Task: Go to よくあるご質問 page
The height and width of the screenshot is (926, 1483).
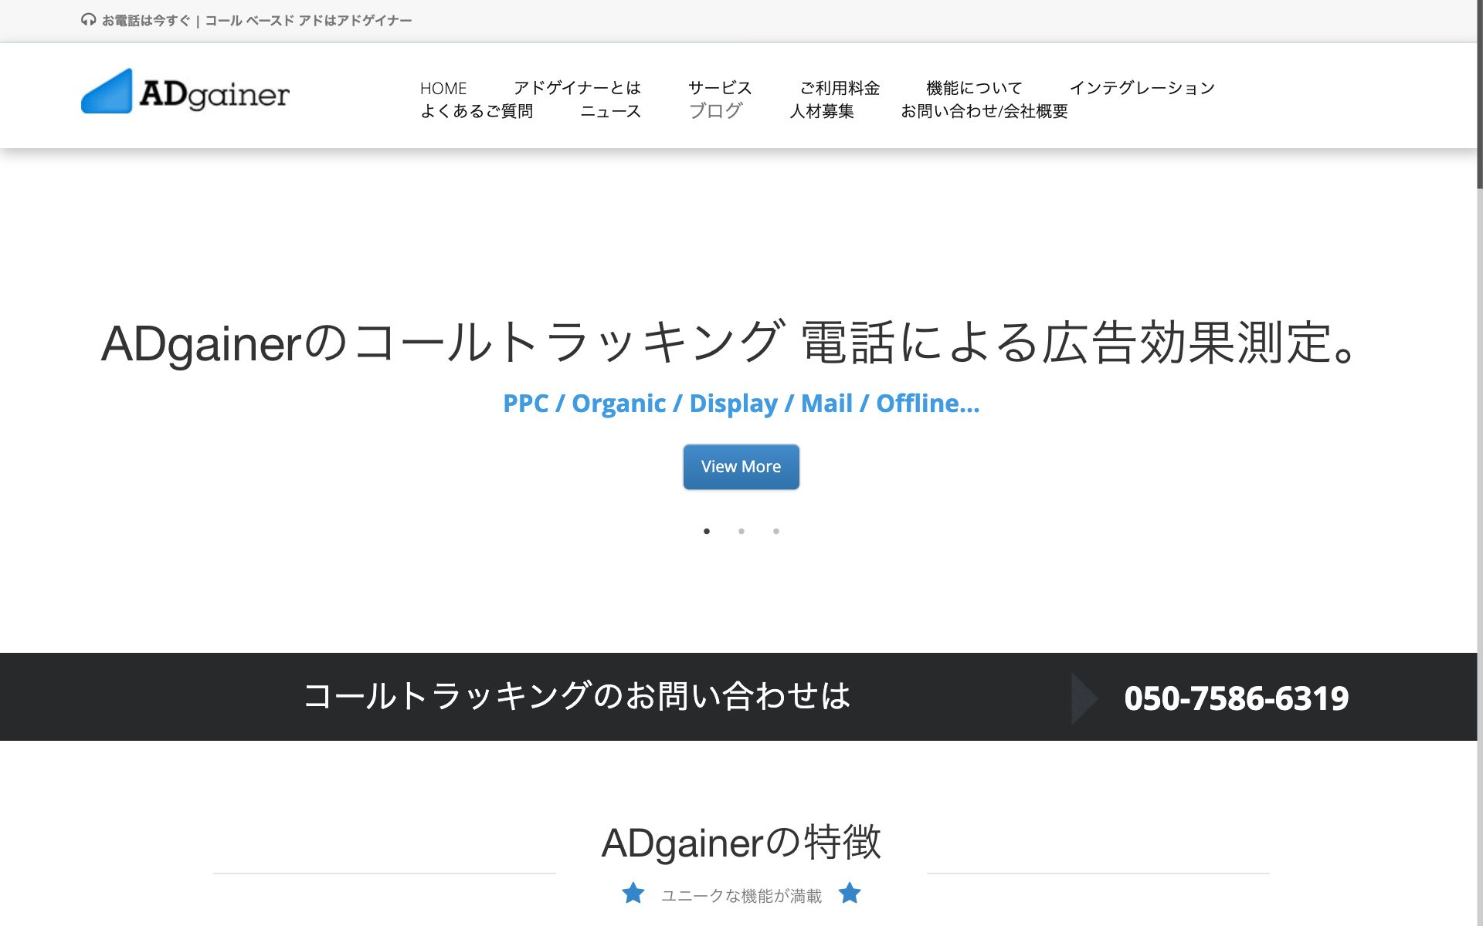Action: 477,111
